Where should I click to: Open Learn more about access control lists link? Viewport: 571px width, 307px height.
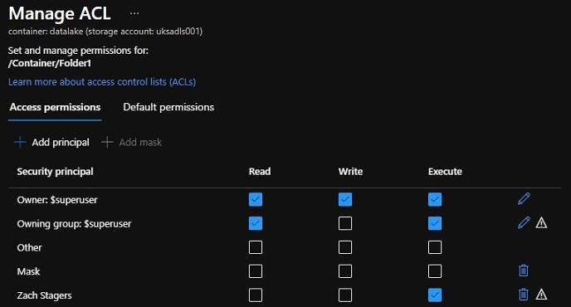(x=102, y=82)
